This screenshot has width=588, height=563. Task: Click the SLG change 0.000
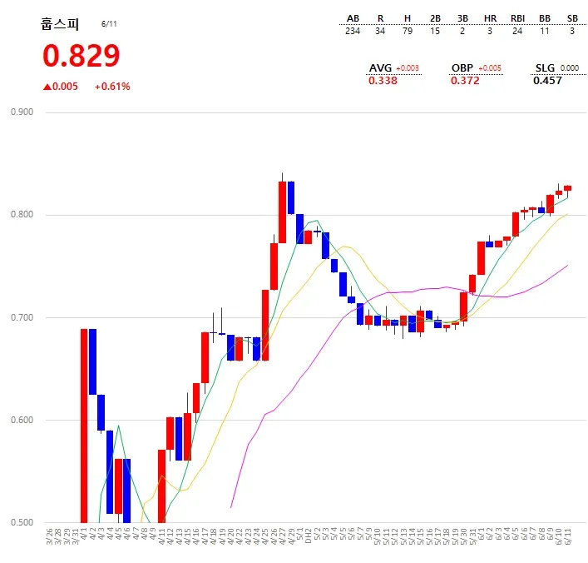pyautogui.click(x=570, y=68)
